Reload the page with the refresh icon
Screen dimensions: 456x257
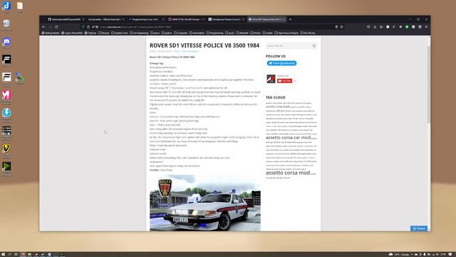56,27
